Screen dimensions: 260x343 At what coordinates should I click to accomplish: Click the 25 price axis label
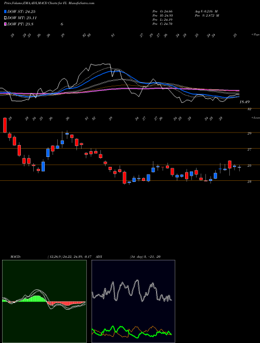coord(250,166)
